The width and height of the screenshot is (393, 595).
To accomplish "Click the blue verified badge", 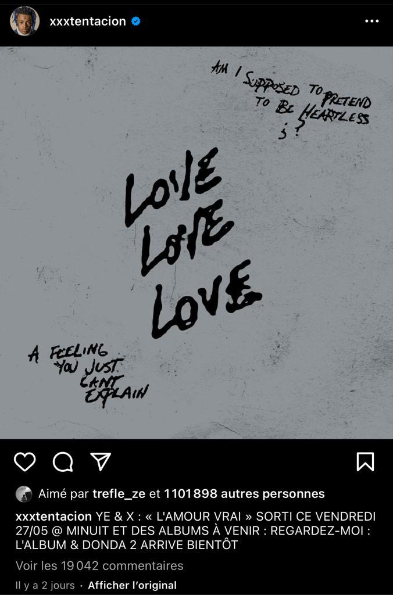I will click(135, 21).
